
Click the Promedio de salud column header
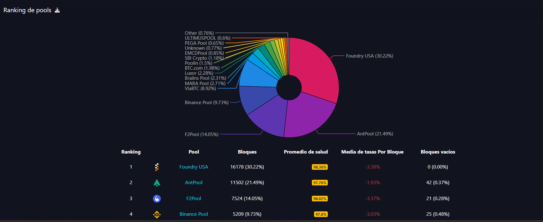(306, 152)
